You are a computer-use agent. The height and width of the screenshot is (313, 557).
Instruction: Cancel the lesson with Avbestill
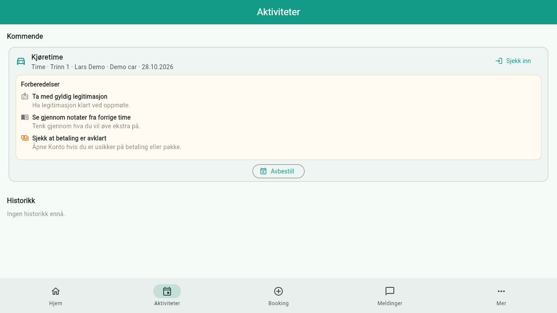(x=278, y=171)
